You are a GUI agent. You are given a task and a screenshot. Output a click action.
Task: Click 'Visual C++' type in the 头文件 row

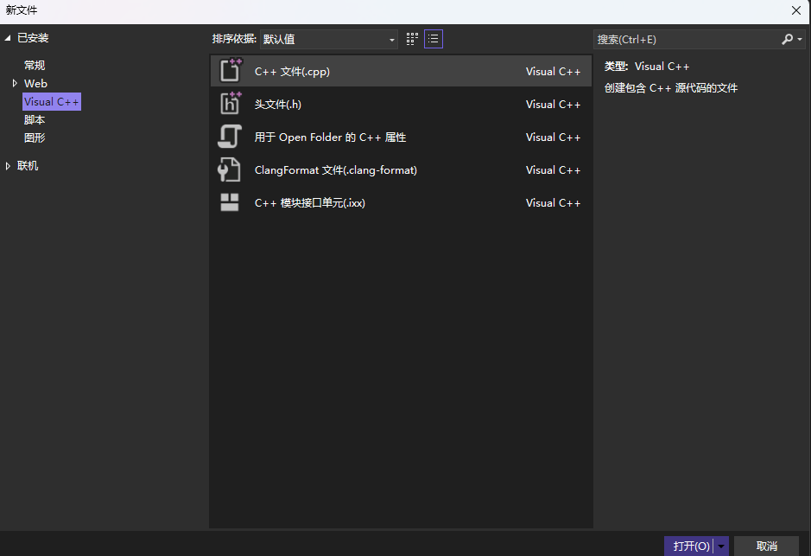pyautogui.click(x=553, y=104)
